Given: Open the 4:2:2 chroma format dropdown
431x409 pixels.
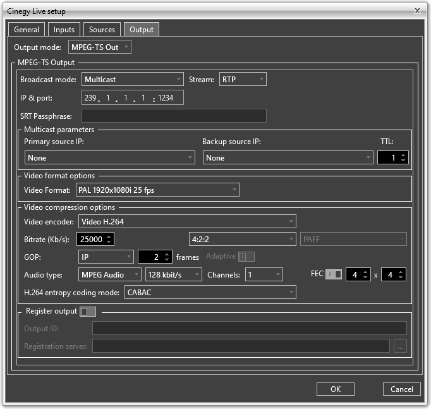Looking at the screenshot, I should click(x=243, y=239).
